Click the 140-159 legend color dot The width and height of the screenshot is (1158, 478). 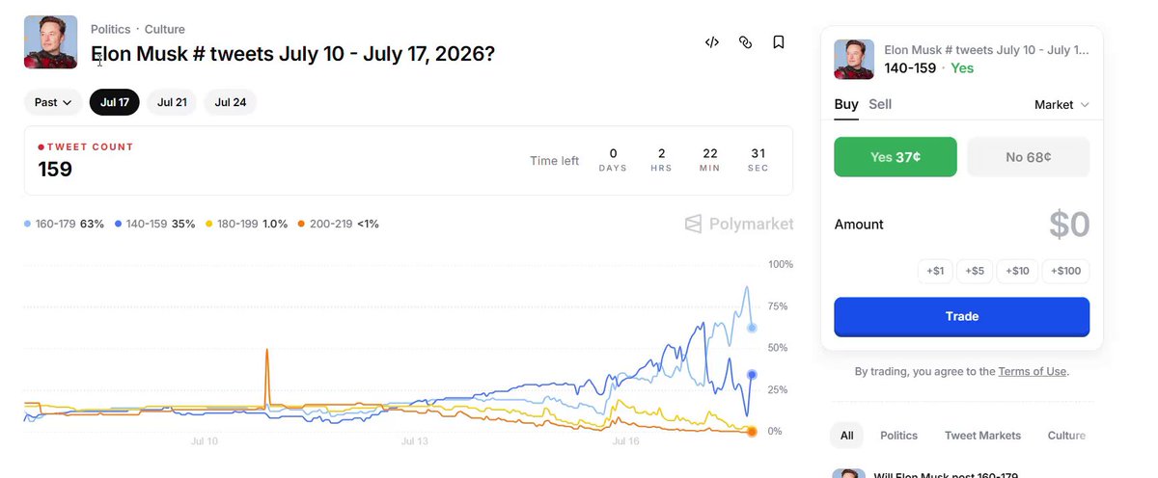(118, 224)
